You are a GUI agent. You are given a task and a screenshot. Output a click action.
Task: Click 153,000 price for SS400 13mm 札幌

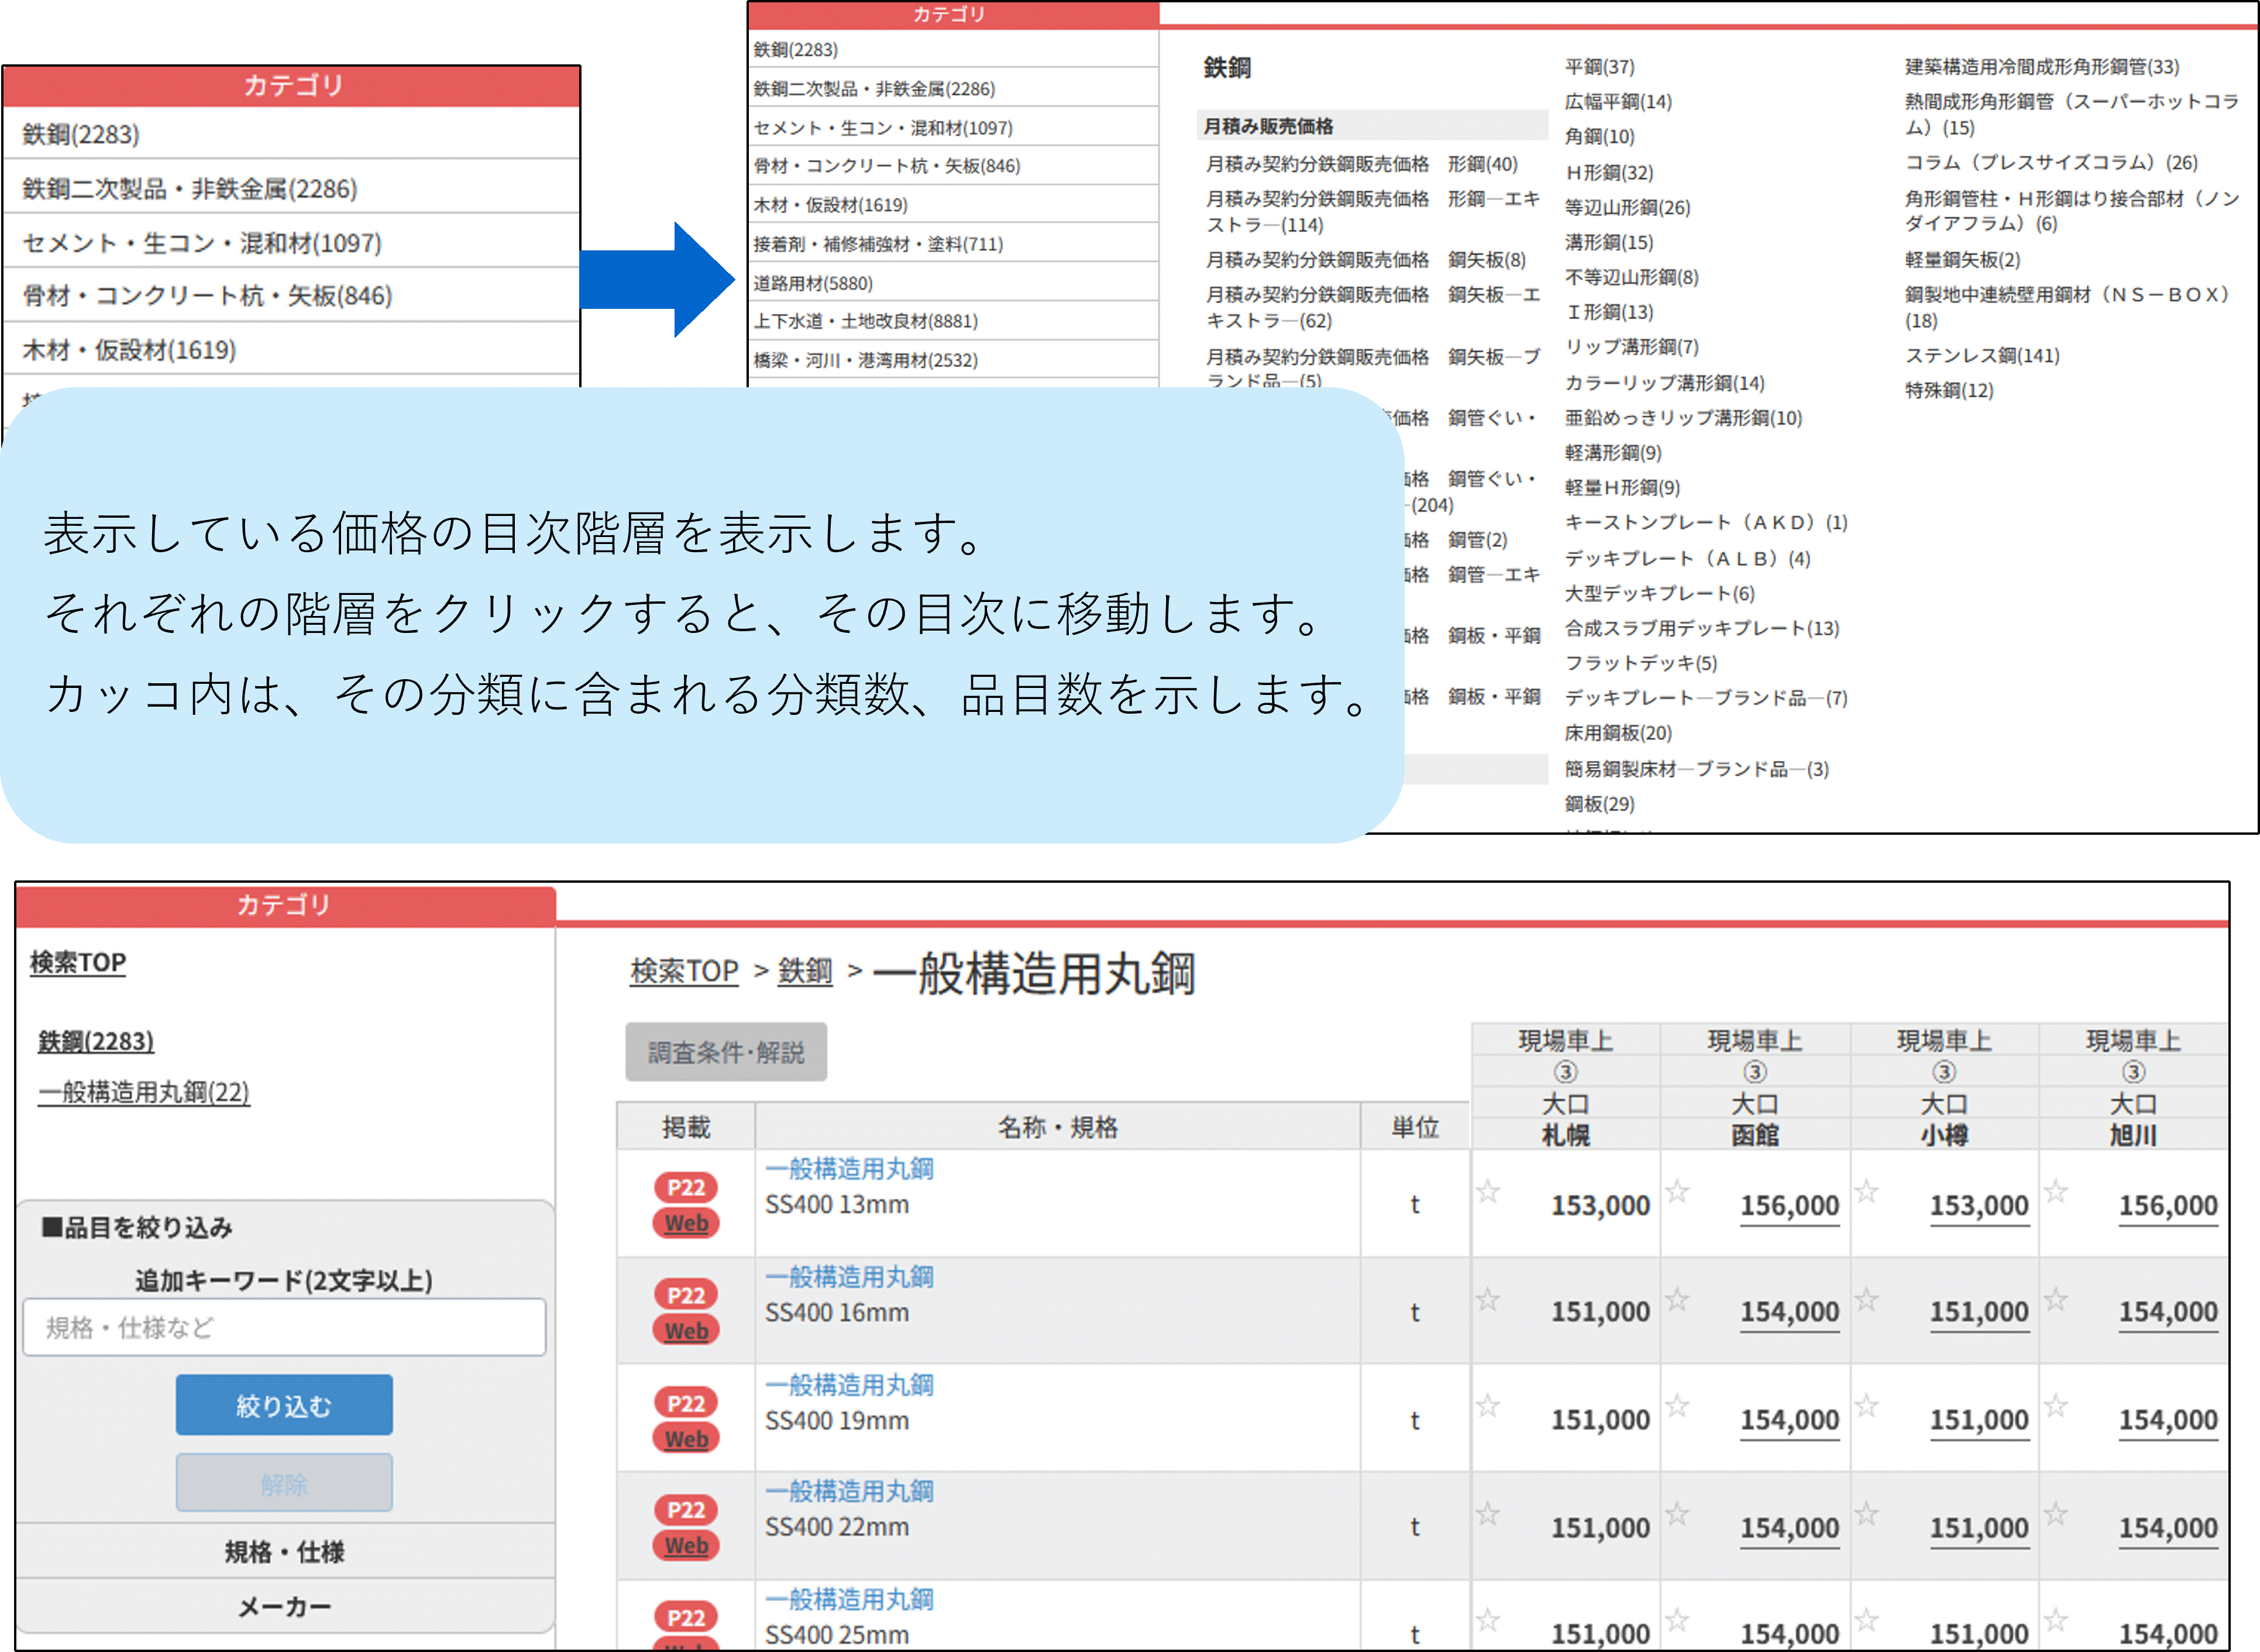pos(1600,1205)
